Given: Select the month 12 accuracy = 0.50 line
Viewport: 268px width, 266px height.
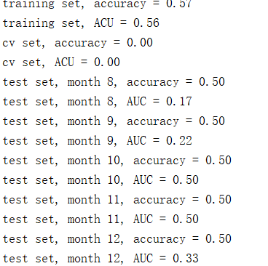Looking at the screenshot, I should point(117,239).
